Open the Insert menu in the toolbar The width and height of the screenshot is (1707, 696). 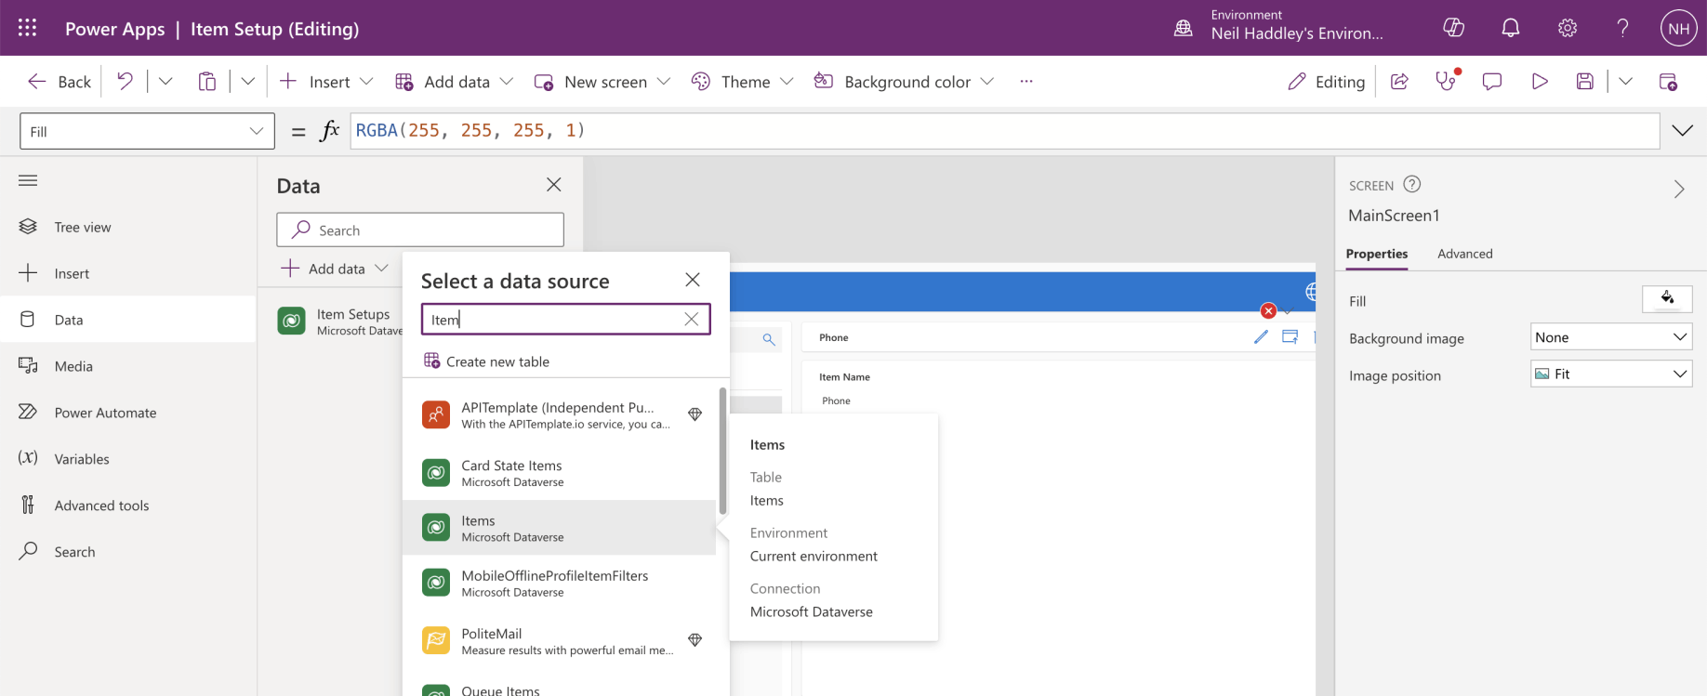click(x=326, y=82)
